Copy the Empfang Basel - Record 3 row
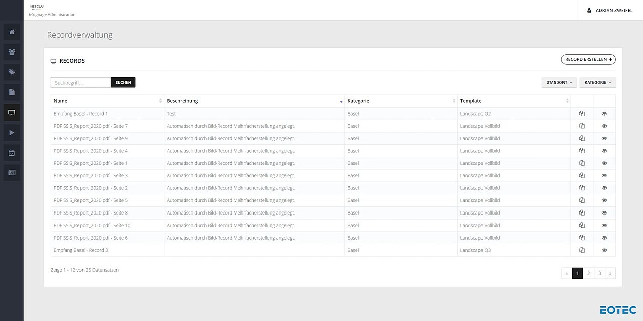643x321 pixels. [x=582, y=250]
